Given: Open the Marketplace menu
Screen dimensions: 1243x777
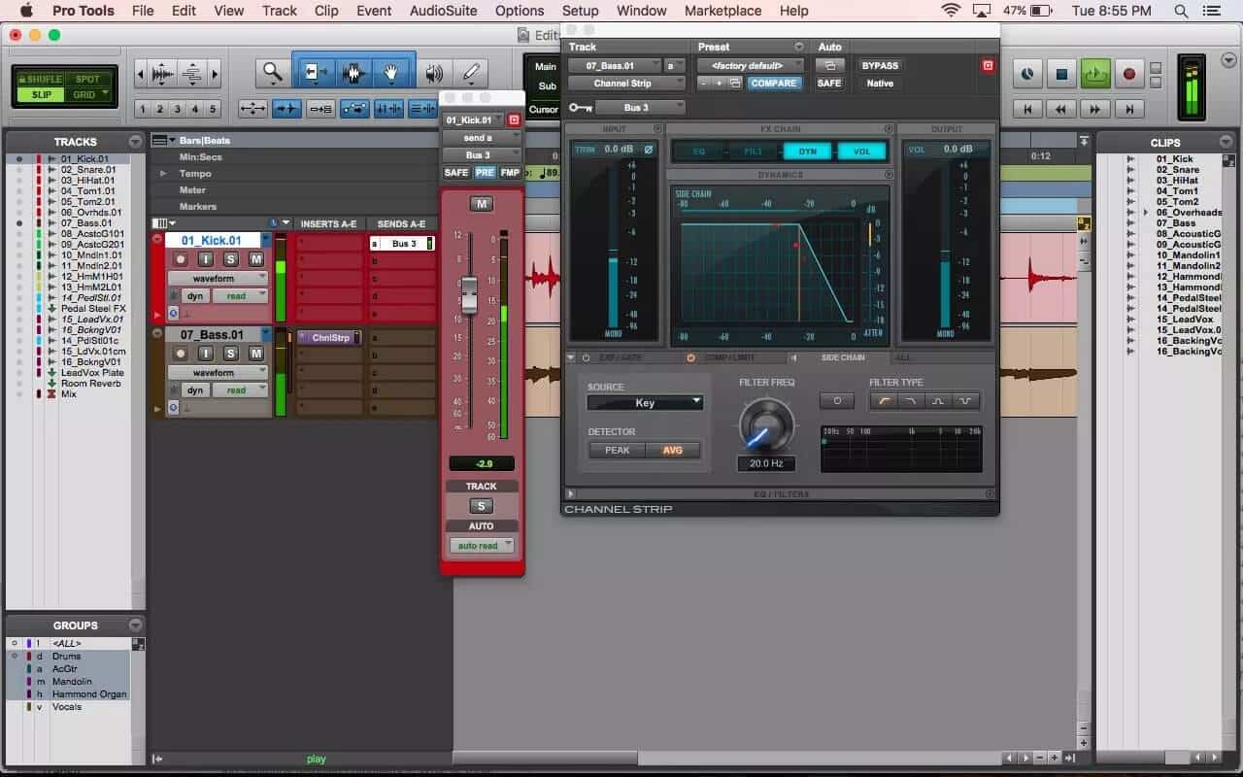Looking at the screenshot, I should tap(722, 11).
